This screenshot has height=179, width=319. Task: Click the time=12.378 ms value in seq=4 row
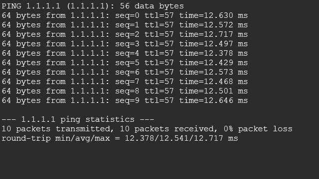[213, 53]
